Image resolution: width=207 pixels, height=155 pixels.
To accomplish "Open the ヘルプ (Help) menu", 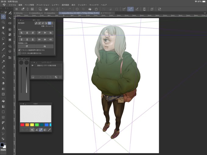I will (104, 5).
